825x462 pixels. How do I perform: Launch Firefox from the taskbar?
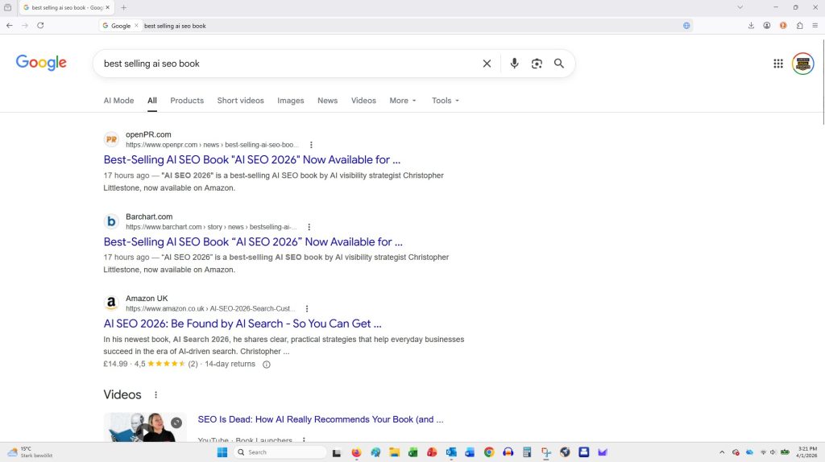point(356,452)
